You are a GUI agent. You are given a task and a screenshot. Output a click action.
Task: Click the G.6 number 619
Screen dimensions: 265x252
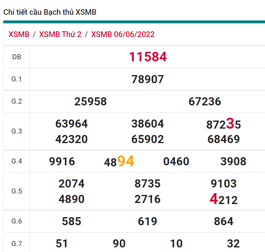(x=147, y=221)
